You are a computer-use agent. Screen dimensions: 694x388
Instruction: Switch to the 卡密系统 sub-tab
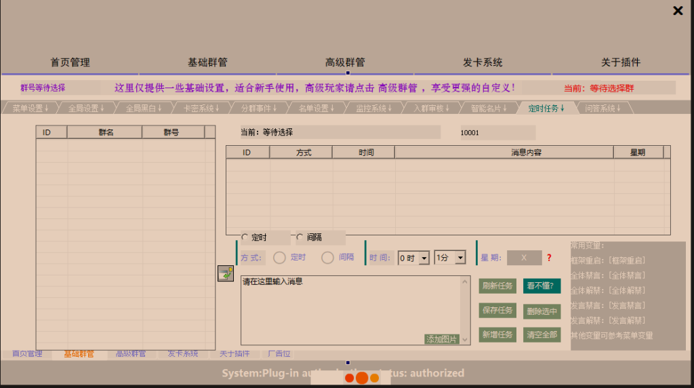[201, 108]
